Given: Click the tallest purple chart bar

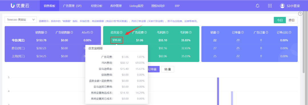Looking at the screenshot, I should (x=218, y=91).
